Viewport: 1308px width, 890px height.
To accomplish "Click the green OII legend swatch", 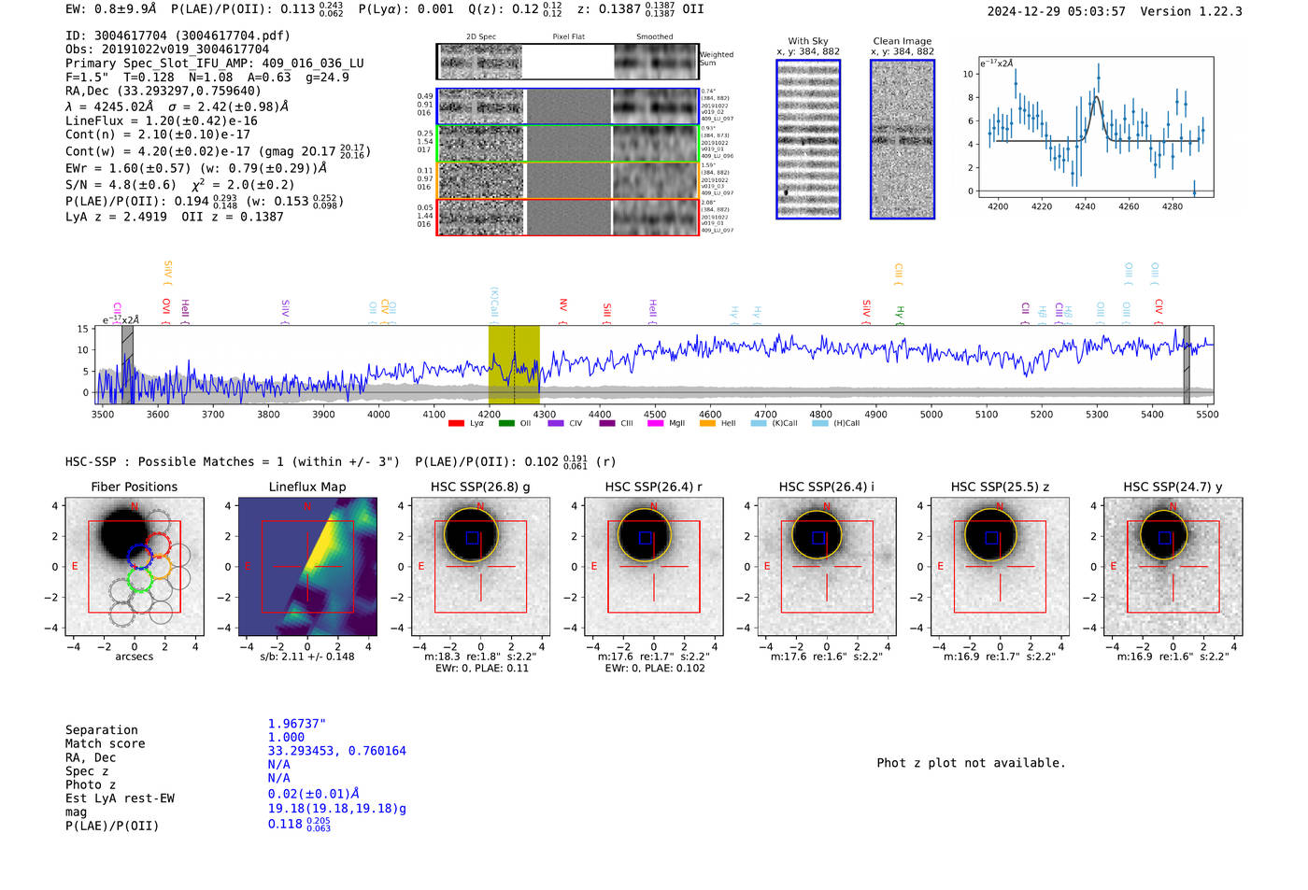I will point(506,424).
